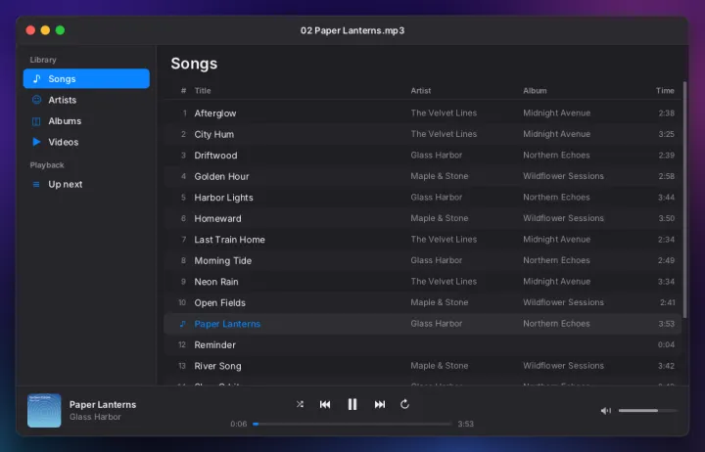Click Maple & Stone artist in Golden Hour row
705x452 pixels.
[440, 176]
